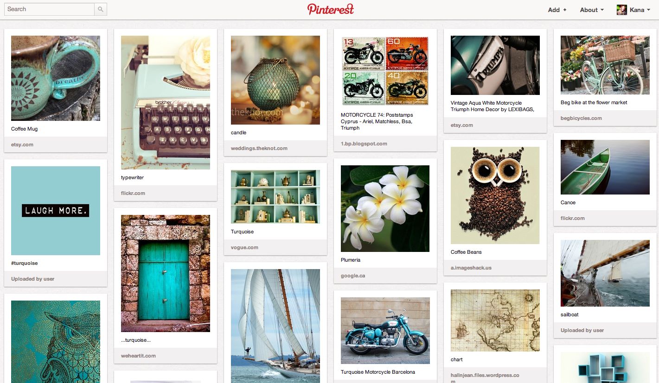This screenshot has width=659, height=383.
Task: Open the vogue.com source link
Action: tap(244, 247)
